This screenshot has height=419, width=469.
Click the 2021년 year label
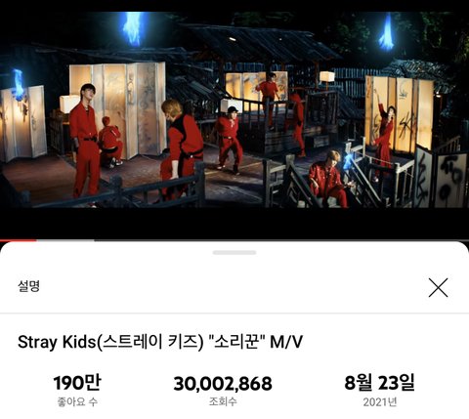tap(380, 402)
